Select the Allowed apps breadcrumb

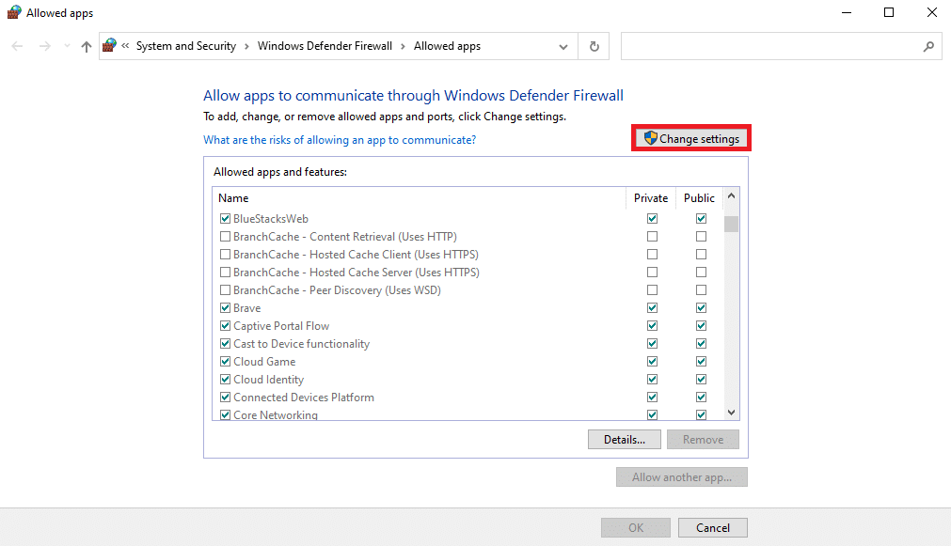coord(447,46)
